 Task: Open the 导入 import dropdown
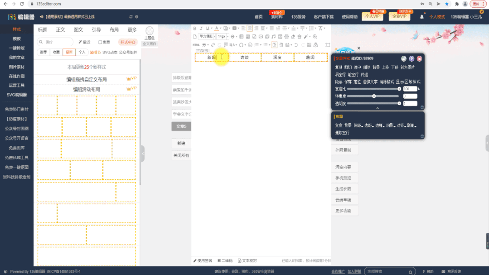(233, 45)
